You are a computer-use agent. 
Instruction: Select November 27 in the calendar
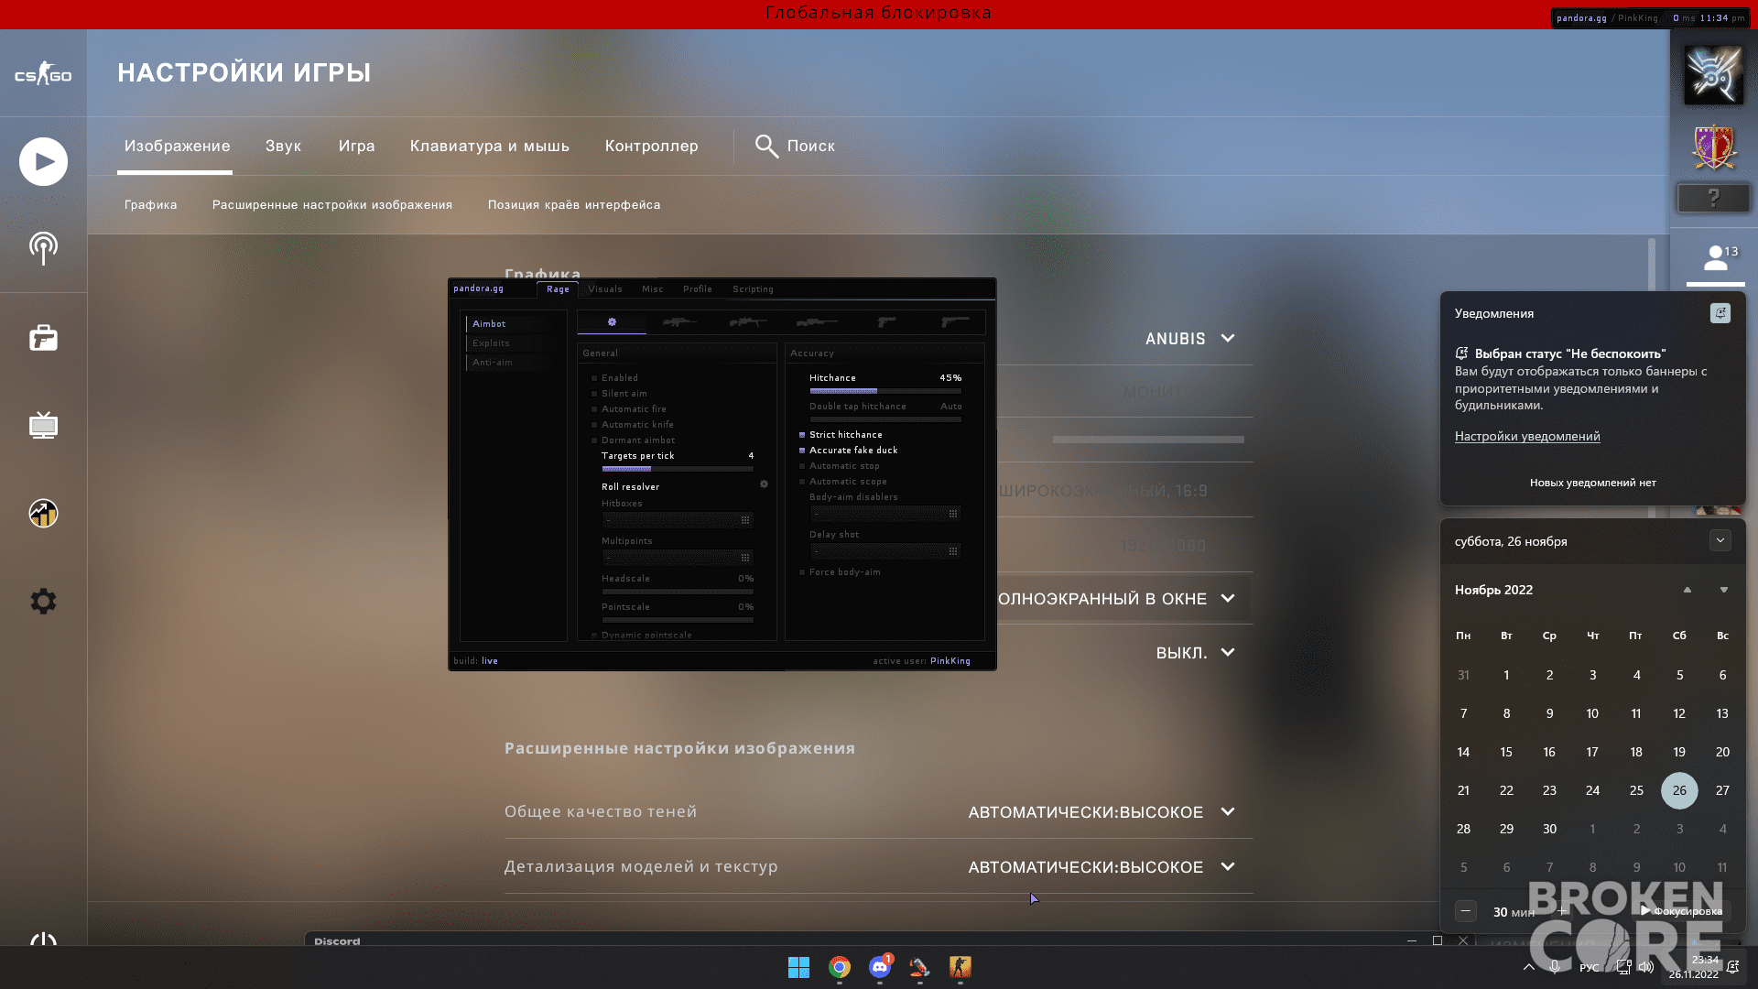pyautogui.click(x=1722, y=790)
